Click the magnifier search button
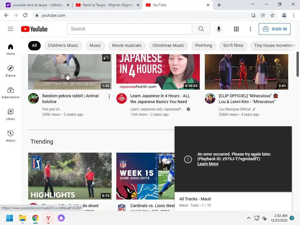The width and height of the screenshot is (300, 225). 201,29
